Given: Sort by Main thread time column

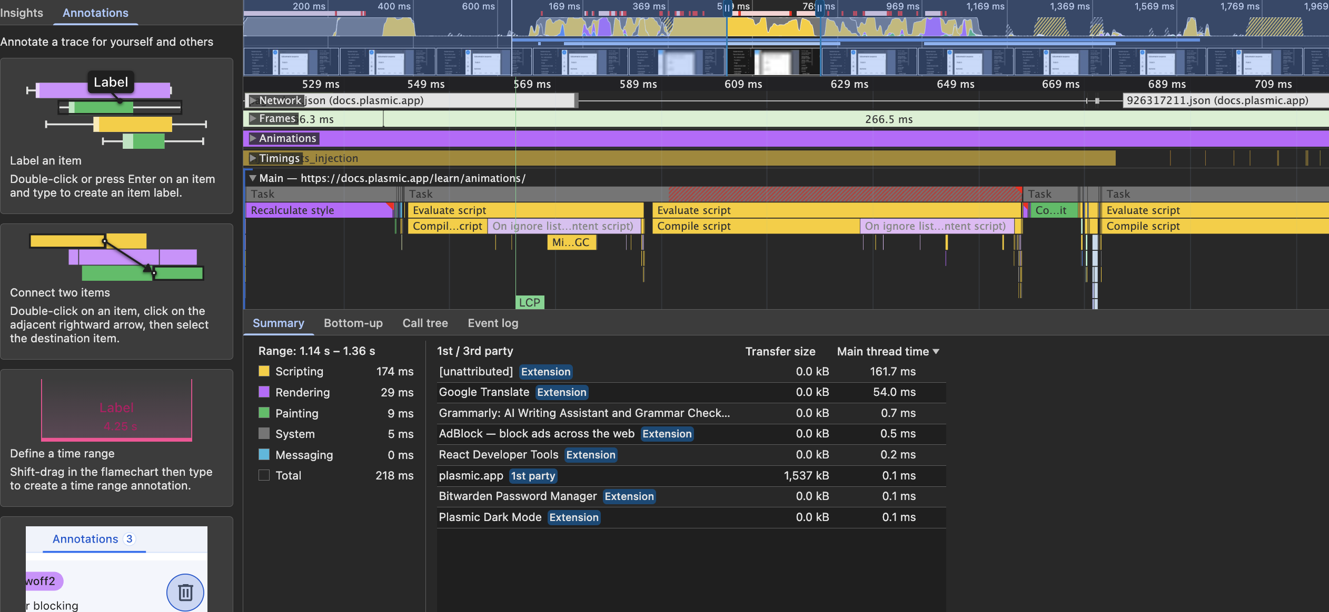Looking at the screenshot, I should pos(888,351).
